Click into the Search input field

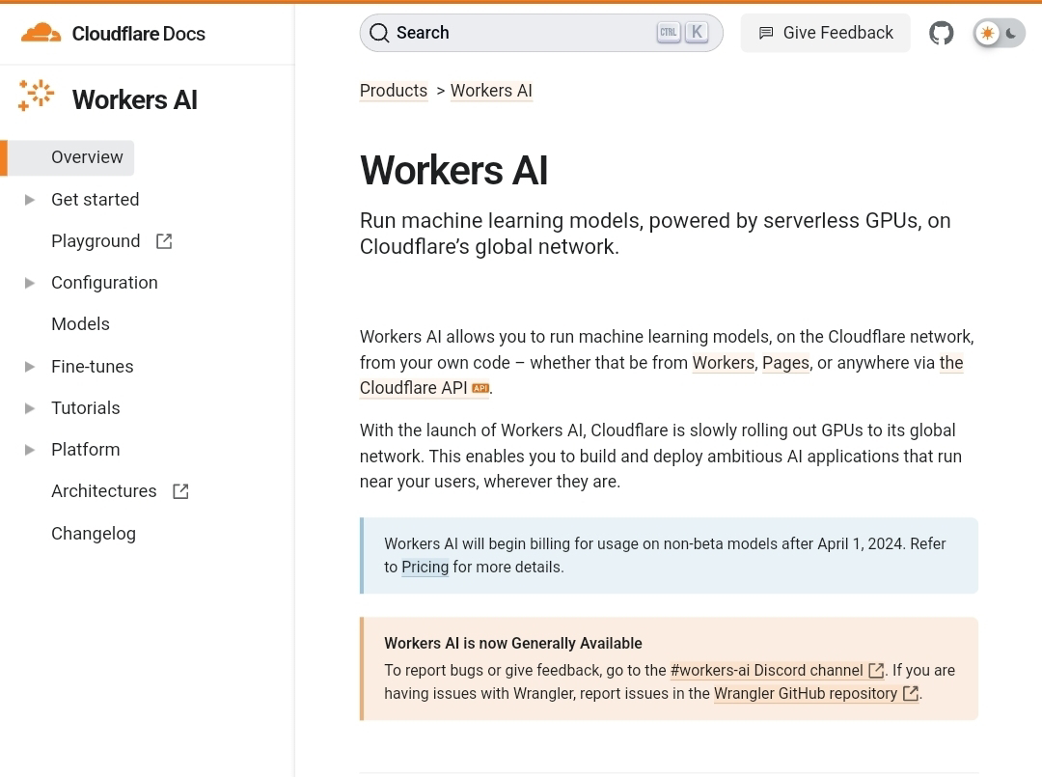coord(541,33)
